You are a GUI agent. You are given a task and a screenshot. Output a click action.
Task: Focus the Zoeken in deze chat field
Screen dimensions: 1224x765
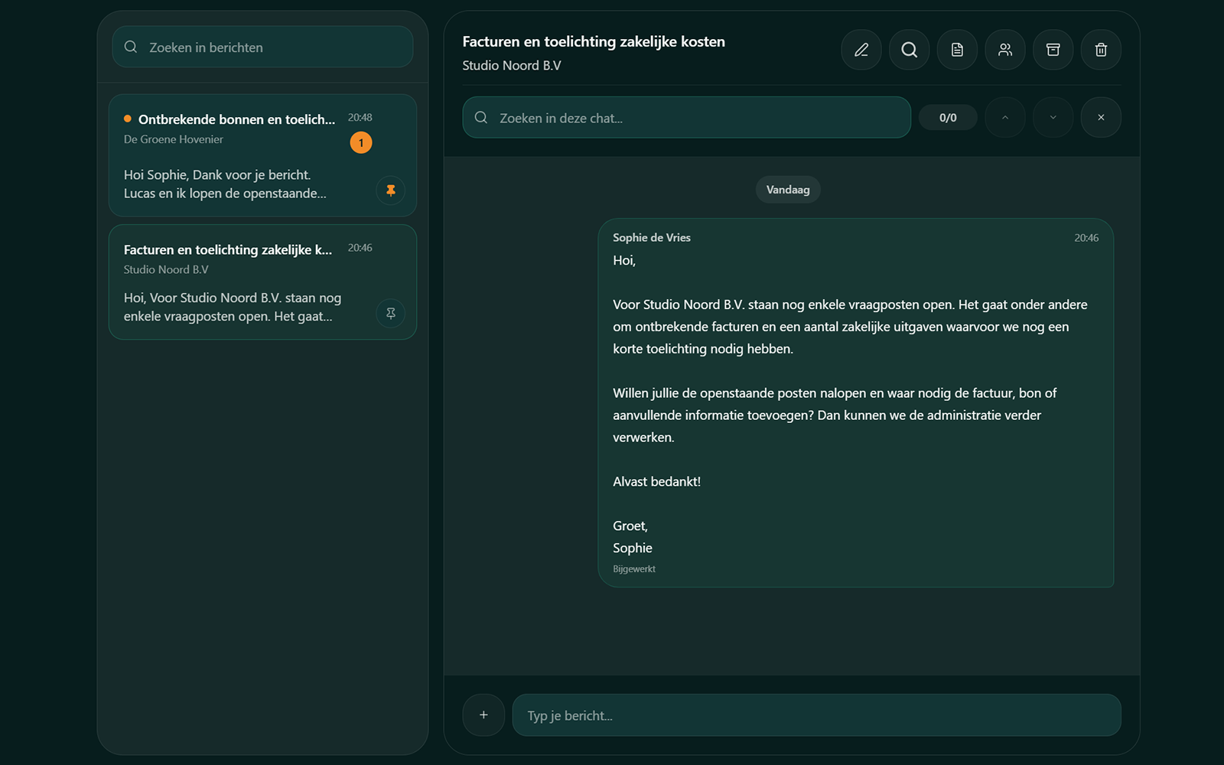click(x=686, y=117)
